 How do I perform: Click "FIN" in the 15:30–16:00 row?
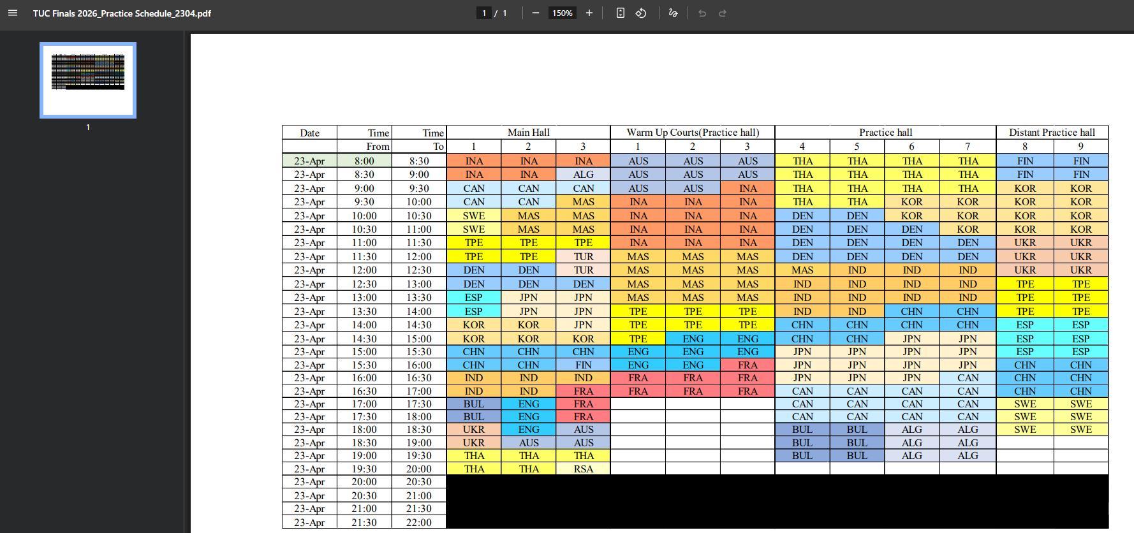pos(583,365)
